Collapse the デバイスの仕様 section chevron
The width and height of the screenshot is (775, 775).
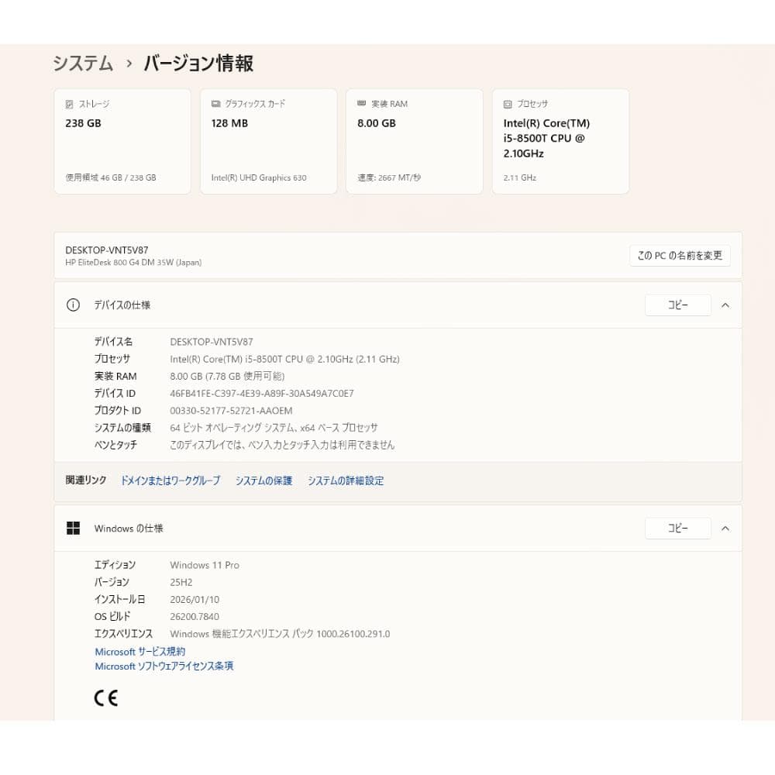725,305
